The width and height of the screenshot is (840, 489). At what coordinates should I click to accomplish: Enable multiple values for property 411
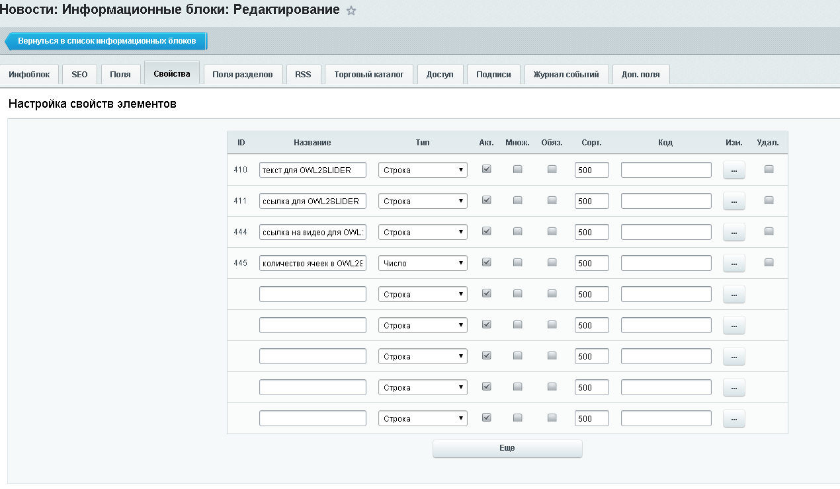[x=518, y=200]
